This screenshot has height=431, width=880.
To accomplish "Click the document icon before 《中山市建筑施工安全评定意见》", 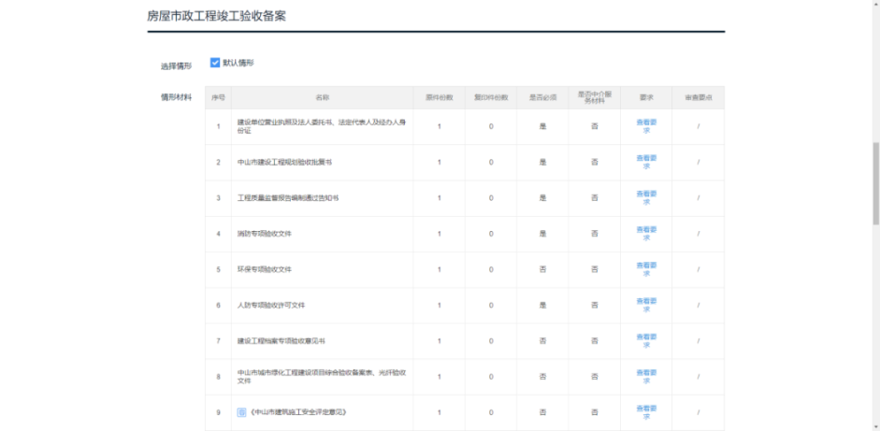I will tap(241, 411).
